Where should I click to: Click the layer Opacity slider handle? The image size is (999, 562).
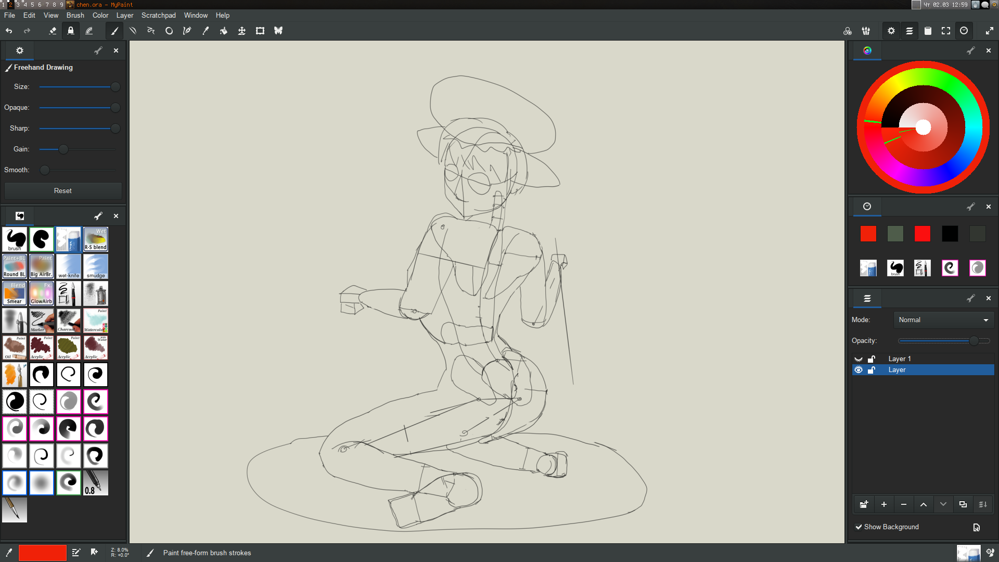click(974, 341)
